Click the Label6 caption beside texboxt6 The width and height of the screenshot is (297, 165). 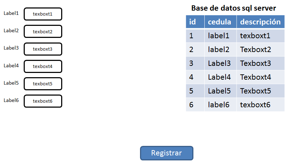11,100
